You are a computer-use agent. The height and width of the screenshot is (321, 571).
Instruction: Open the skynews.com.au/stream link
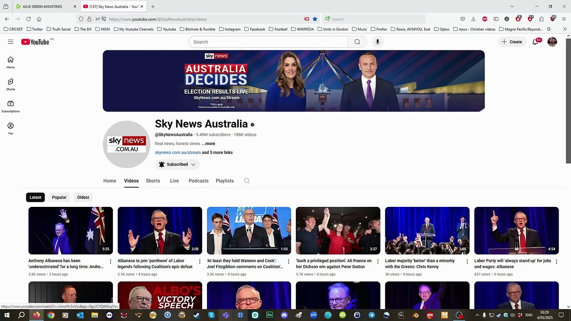(x=178, y=152)
